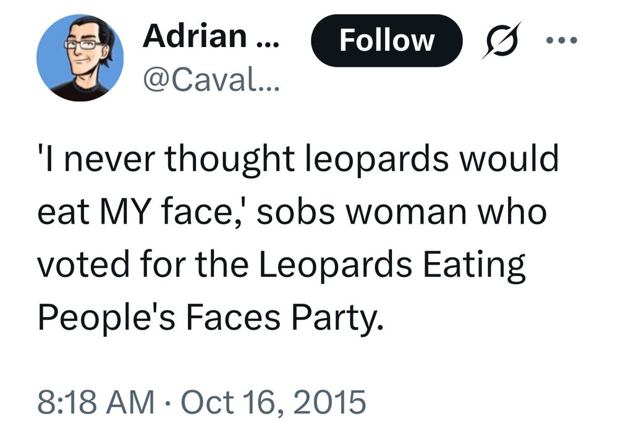
Task: Click the word 'voted' in tweet text
Action: (83, 264)
